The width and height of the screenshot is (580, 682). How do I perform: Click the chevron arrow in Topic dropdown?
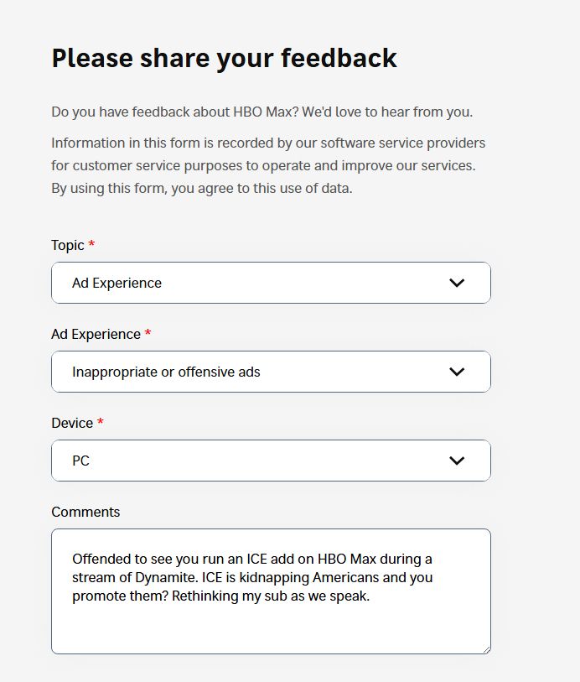457,283
